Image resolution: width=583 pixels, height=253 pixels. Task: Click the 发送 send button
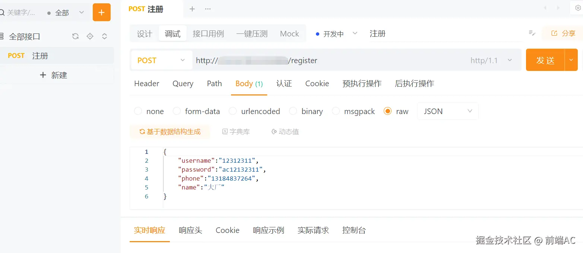coord(546,60)
